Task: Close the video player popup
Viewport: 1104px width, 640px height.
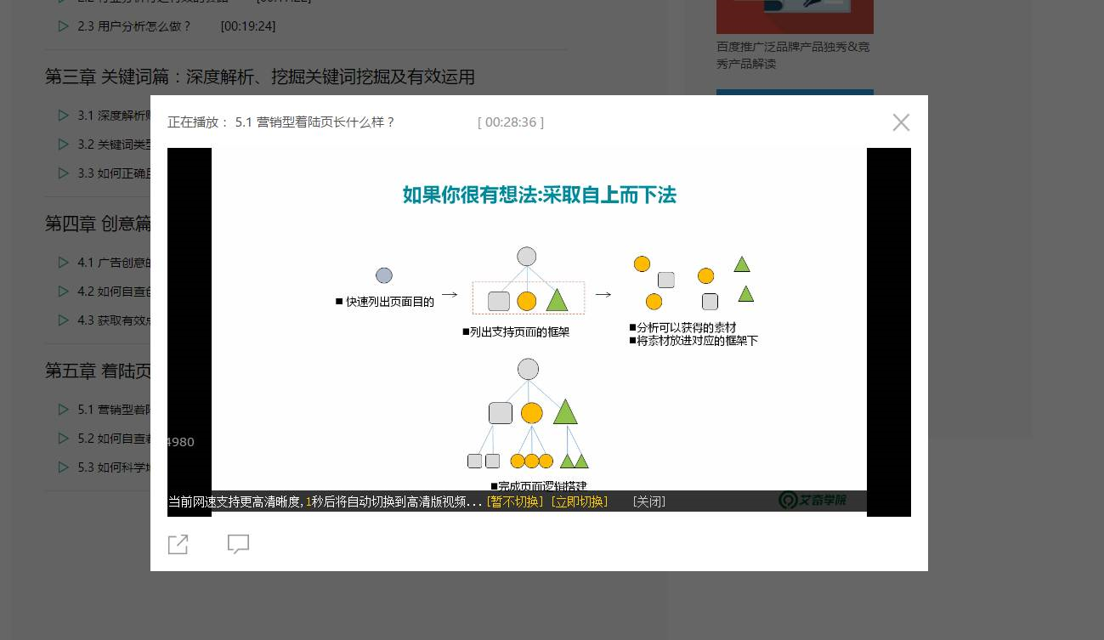Action: click(x=901, y=122)
